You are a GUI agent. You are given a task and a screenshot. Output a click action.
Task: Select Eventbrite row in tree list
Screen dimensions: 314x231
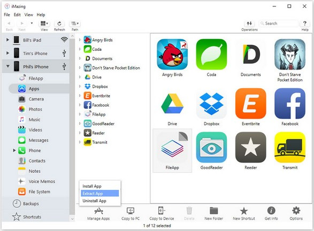(x=97, y=96)
